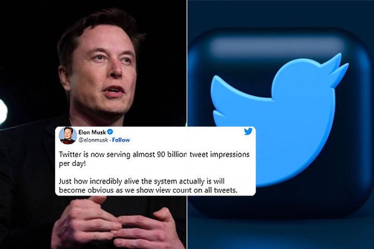374x249 pixels.
Task: Click the blue verified checkmark badge
Action: click(x=110, y=132)
